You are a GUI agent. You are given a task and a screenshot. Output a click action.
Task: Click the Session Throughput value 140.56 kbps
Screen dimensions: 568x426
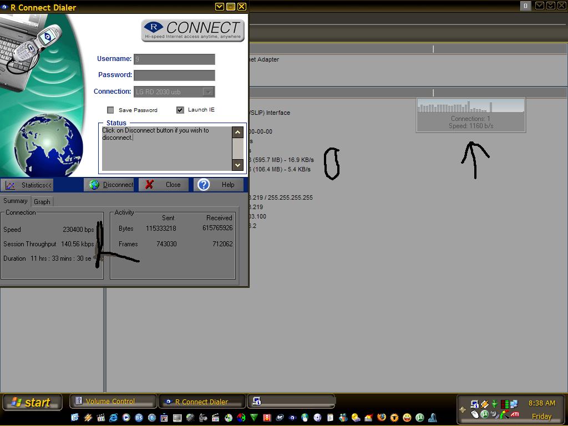pyautogui.click(x=77, y=244)
